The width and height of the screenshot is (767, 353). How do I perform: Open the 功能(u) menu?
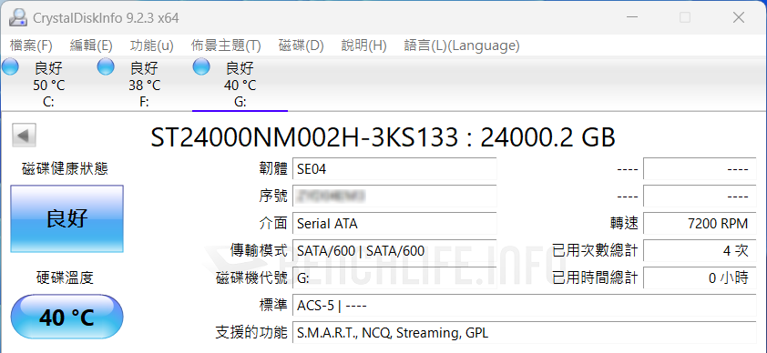click(x=151, y=45)
